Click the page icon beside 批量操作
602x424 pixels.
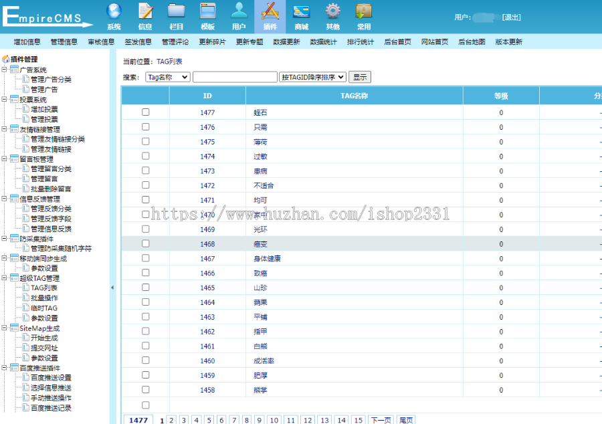[25, 298]
